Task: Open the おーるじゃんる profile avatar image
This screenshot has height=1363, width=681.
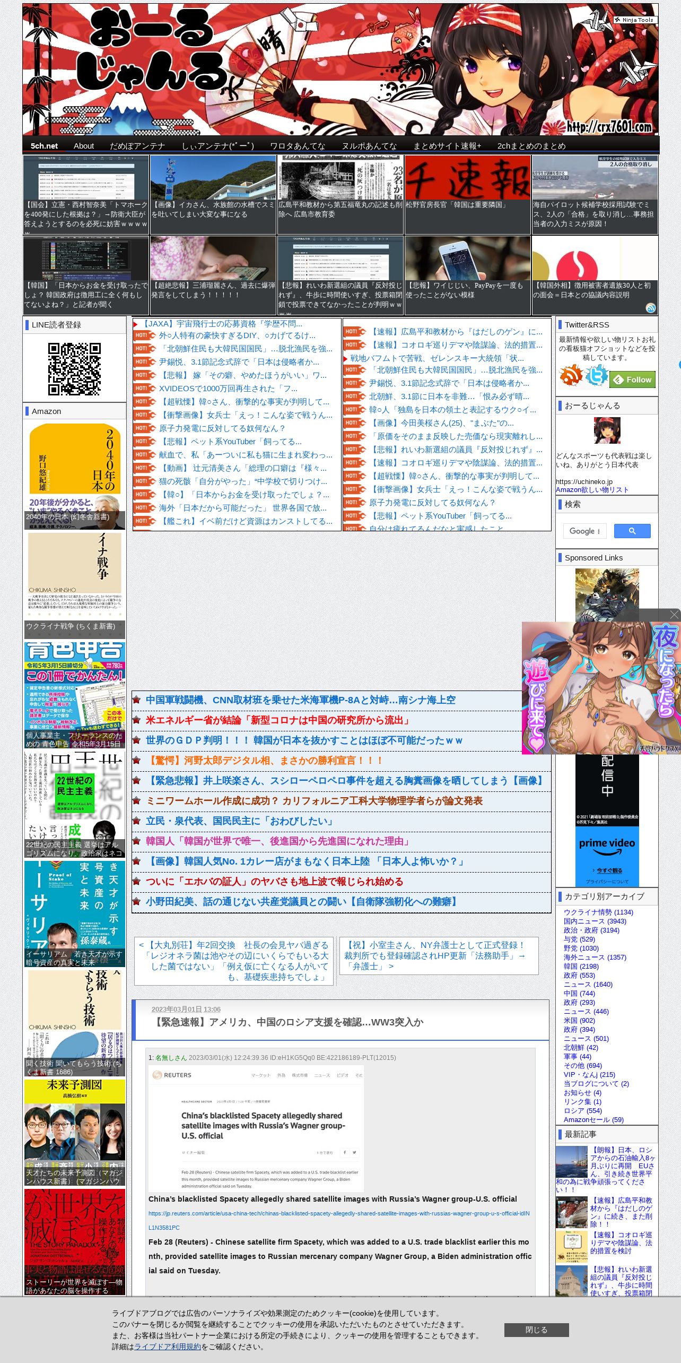Action: [x=607, y=430]
